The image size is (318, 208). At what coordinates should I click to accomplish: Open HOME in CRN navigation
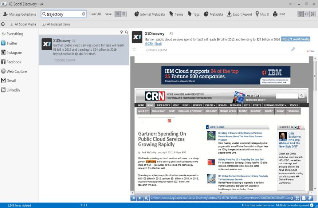pos(141,105)
